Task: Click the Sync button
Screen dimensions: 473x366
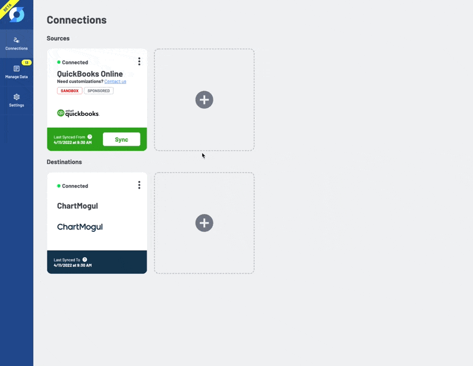Action: point(122,140)
